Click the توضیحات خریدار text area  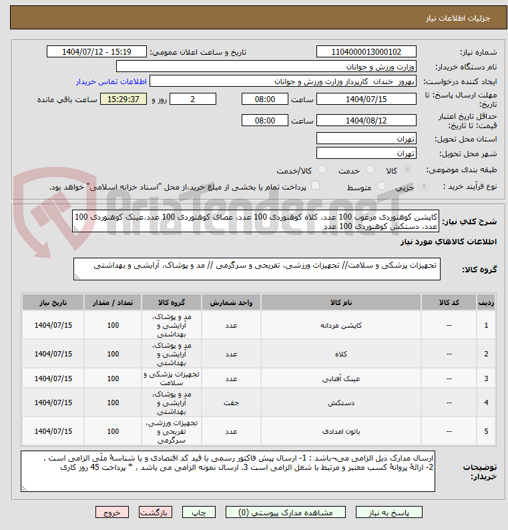[x=228, y=471]
